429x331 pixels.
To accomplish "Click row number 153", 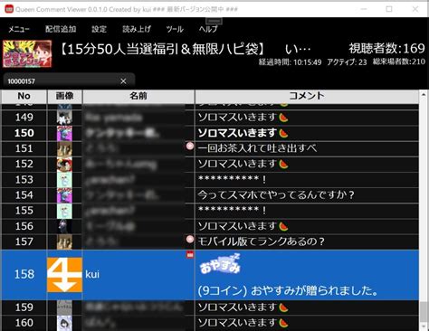I will 24,180.
